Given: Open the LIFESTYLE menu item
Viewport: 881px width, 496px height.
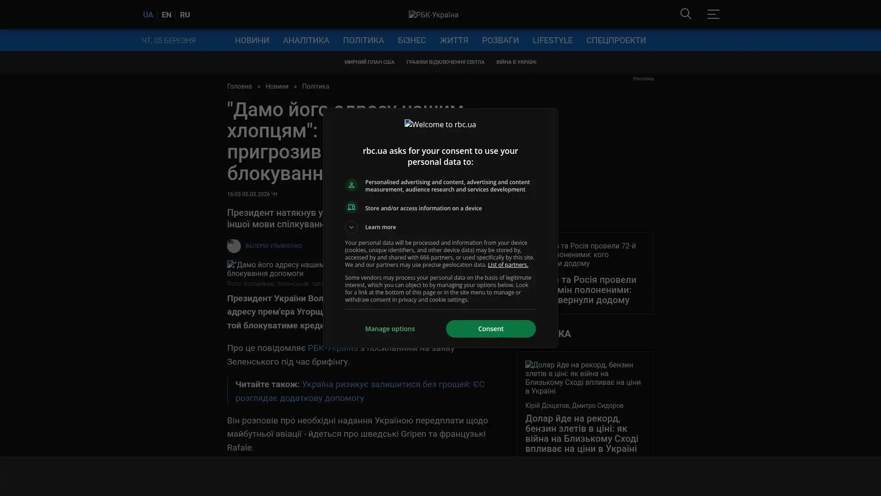Looking at the screenshot, I should coord(552,40).
